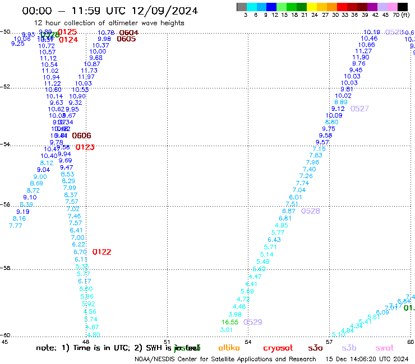Click the wave height value '9.19'

pyautogui.click(x=23, y=212)
